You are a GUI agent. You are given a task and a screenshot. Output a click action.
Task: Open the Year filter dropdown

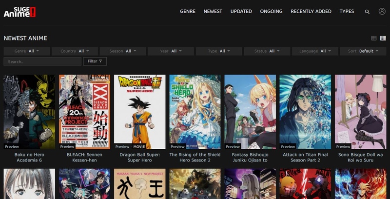click(171, 51)
